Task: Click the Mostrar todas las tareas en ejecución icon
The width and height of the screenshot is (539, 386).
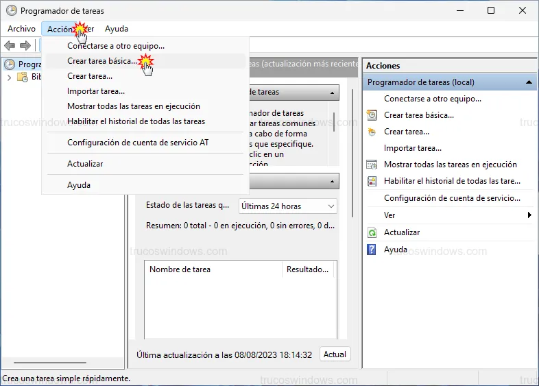Action: coord(372,165)
